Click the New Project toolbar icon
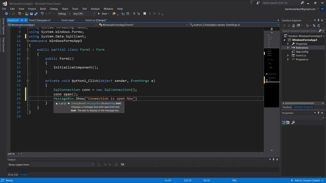 click(x=20, y=14)
